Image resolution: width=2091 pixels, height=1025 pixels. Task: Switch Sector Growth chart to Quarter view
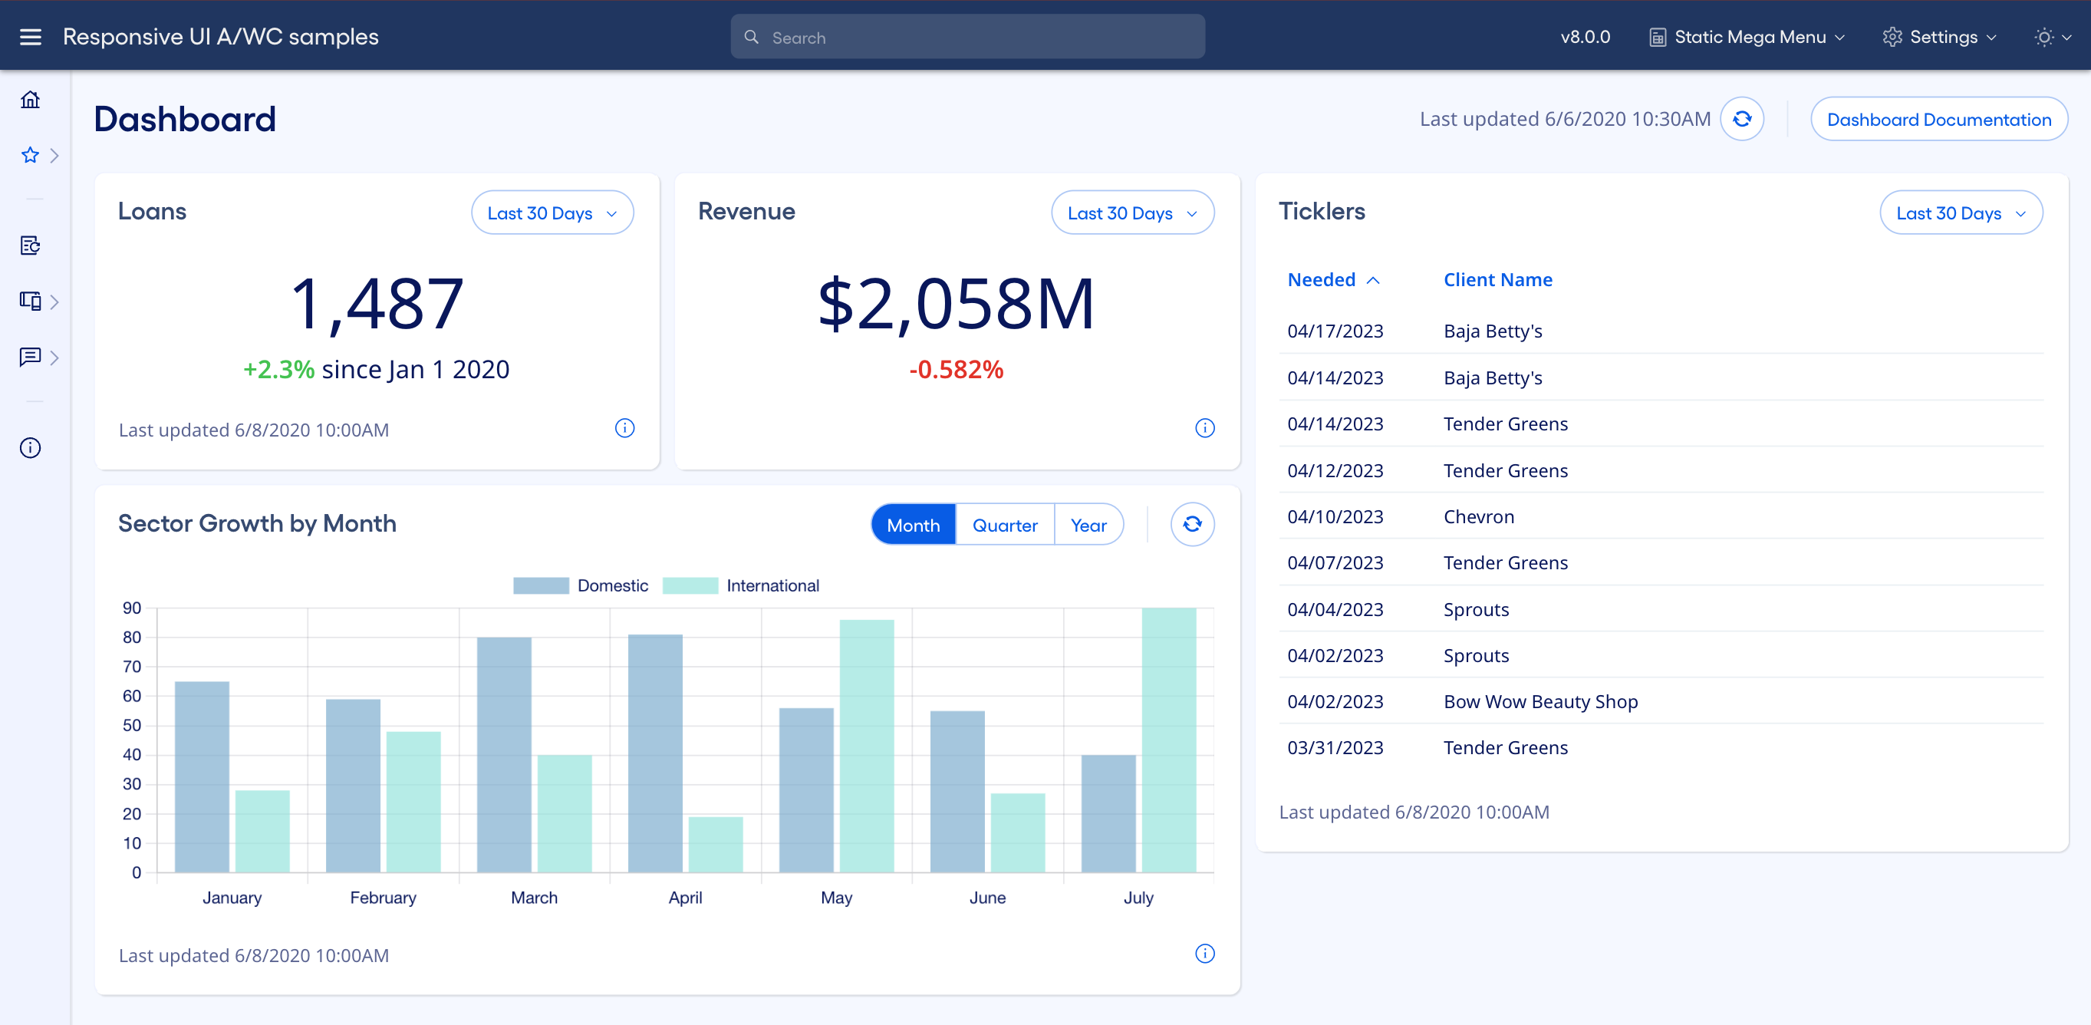click(x=1005, y=525)
